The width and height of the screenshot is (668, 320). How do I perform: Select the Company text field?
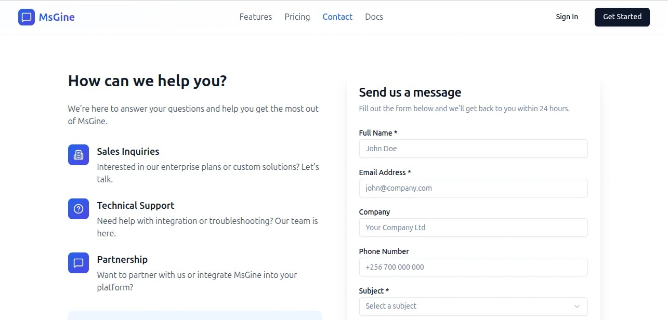coord(473,228)
